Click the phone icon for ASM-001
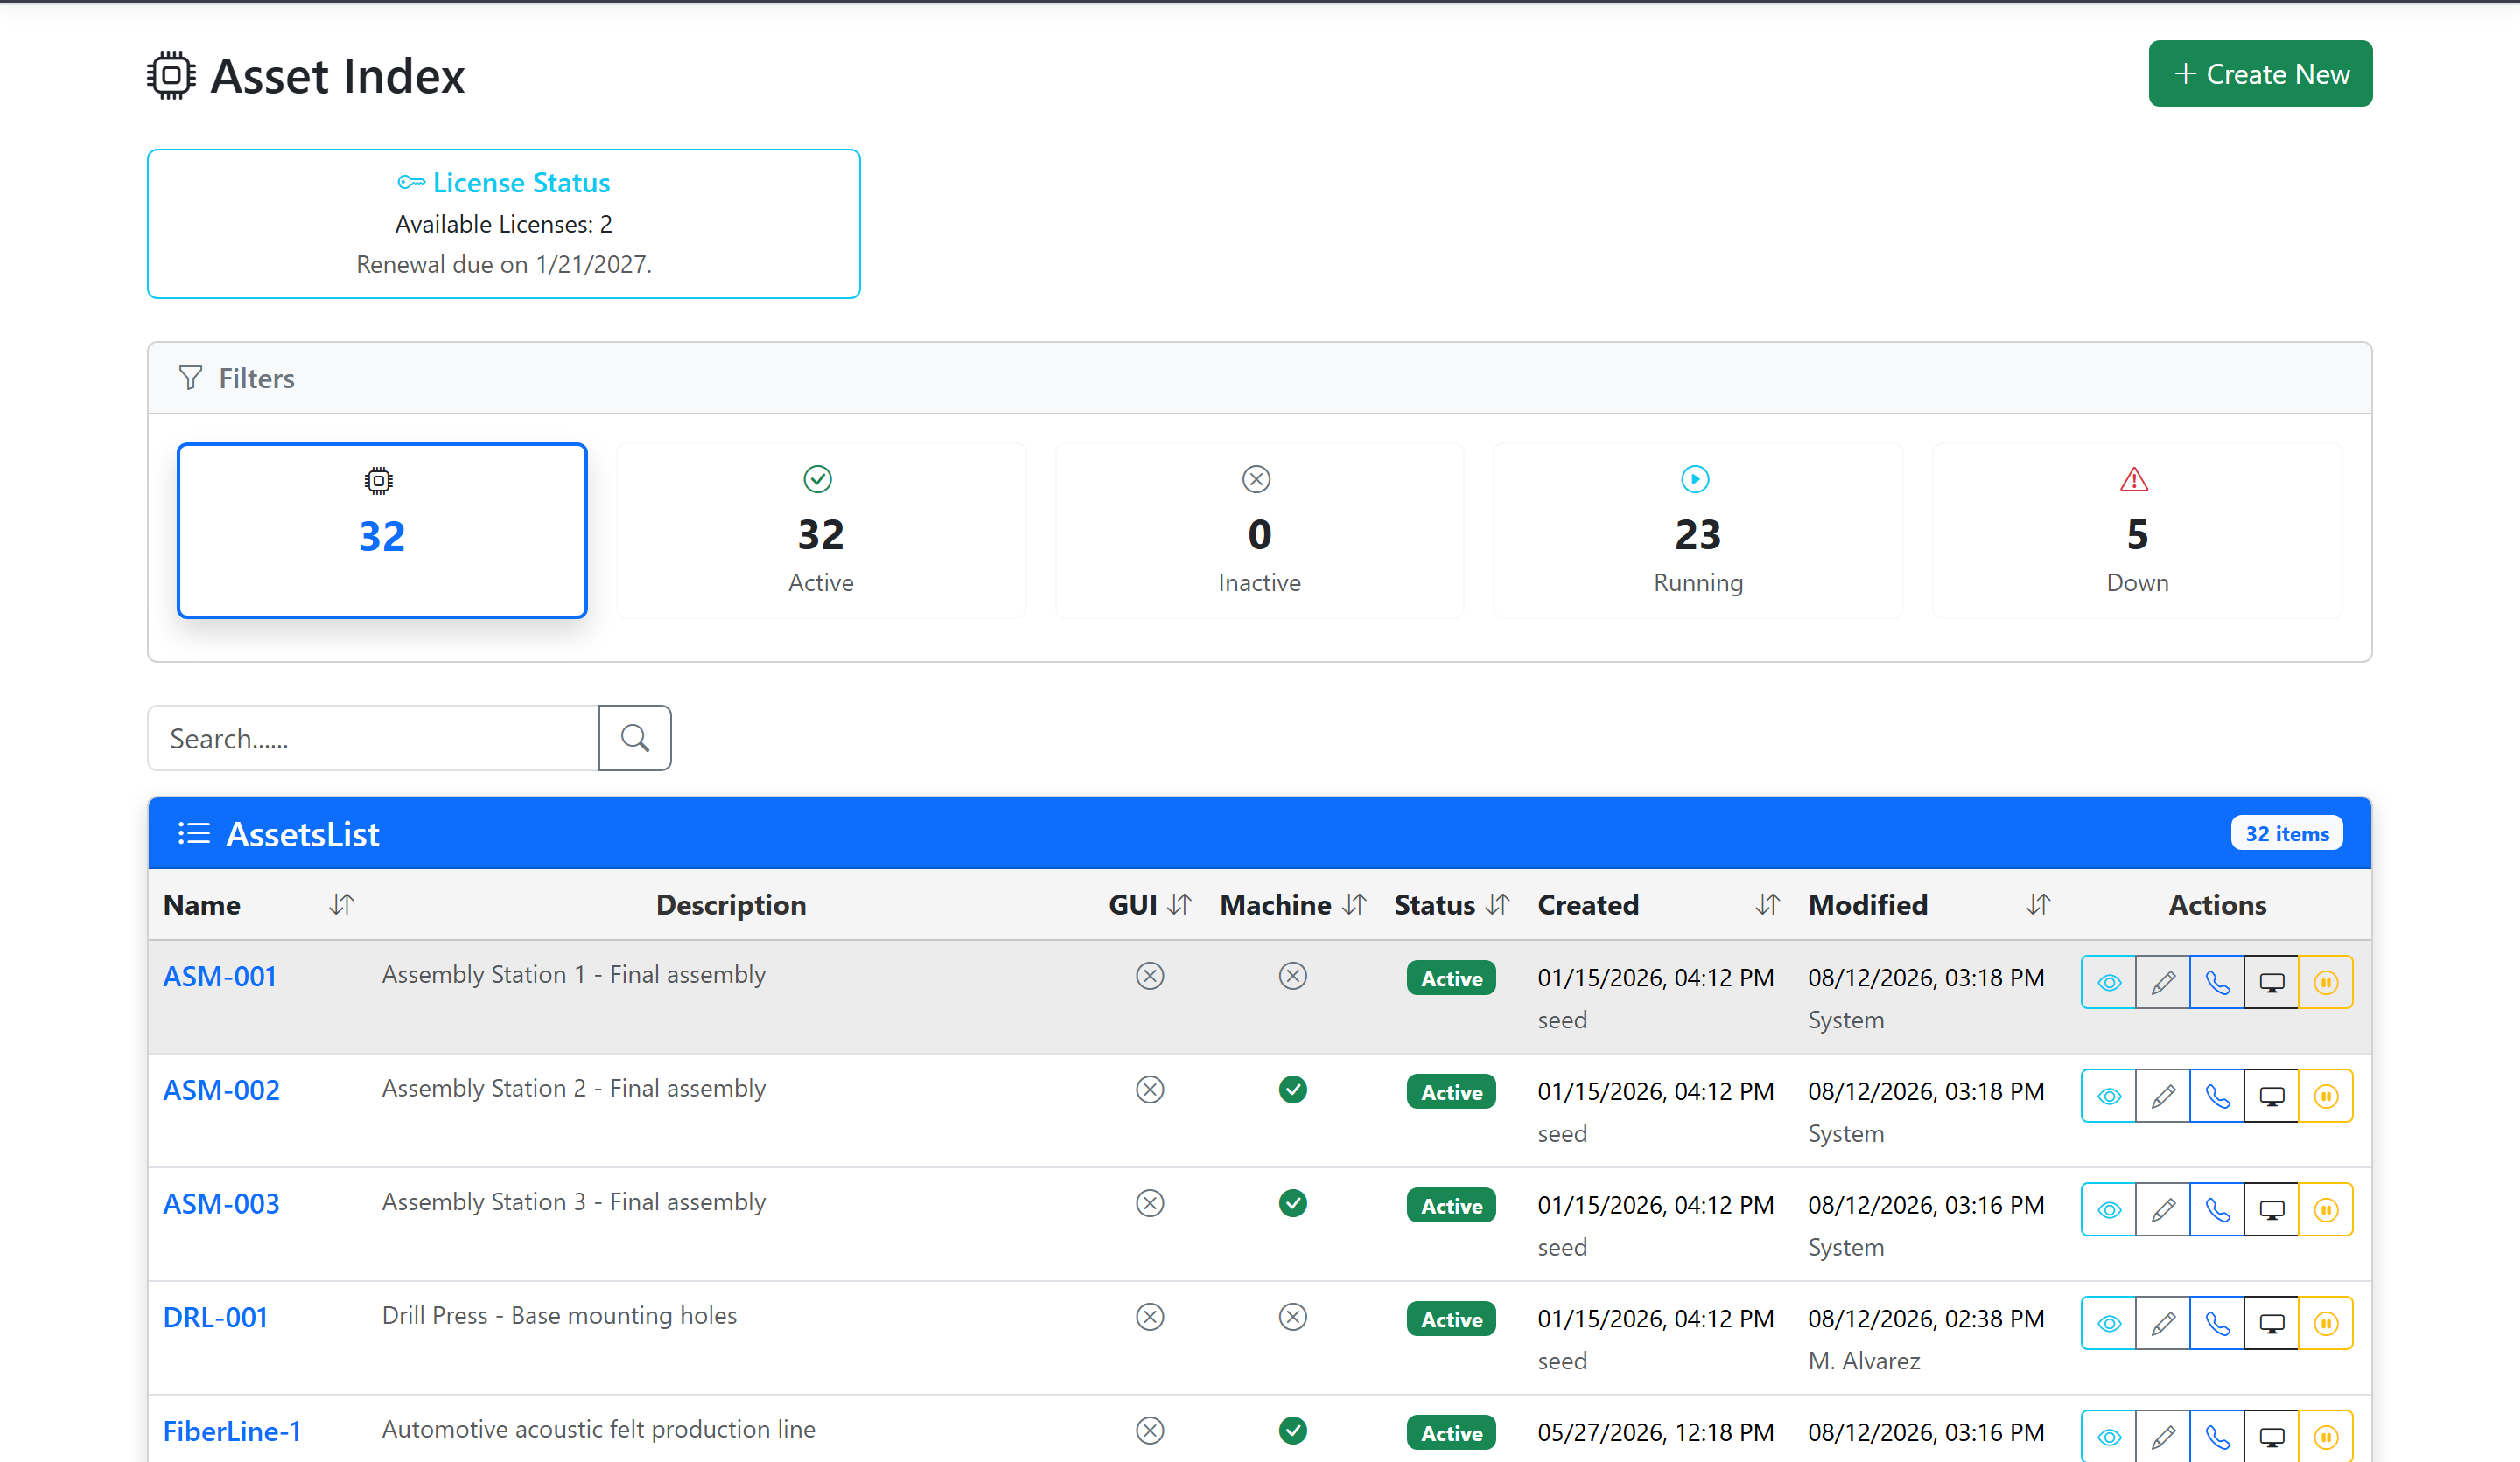This screenshot has width=2520, height=1462. pos(2217,982)
